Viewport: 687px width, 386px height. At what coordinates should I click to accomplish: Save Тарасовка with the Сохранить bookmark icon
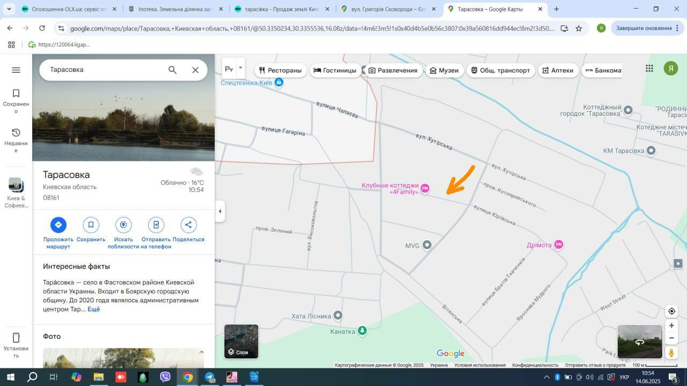[x=91, y=225]
